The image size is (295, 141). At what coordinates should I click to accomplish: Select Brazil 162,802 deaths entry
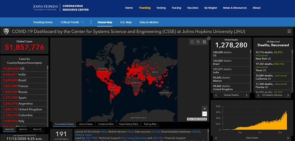(x=230, y=62)
